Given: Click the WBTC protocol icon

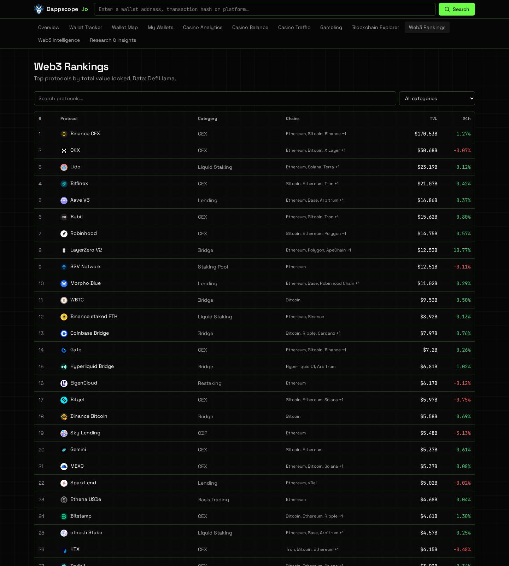Looking at the screenshot, I should point(64,300).
